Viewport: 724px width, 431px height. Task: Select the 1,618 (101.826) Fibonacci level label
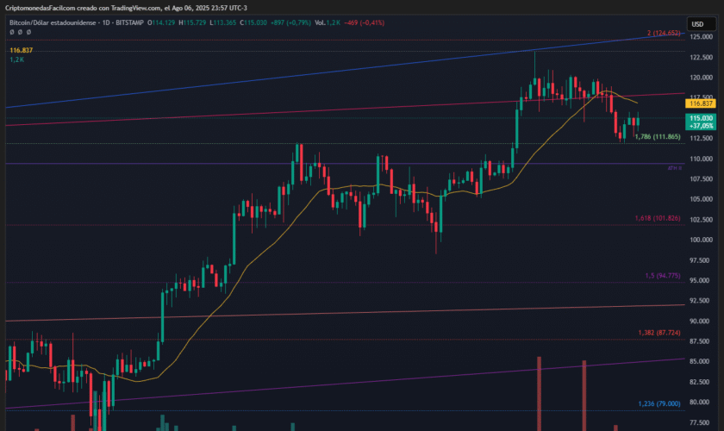(659, 219)
